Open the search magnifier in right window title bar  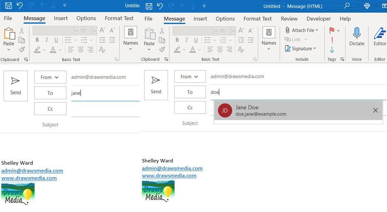(347, 6)
